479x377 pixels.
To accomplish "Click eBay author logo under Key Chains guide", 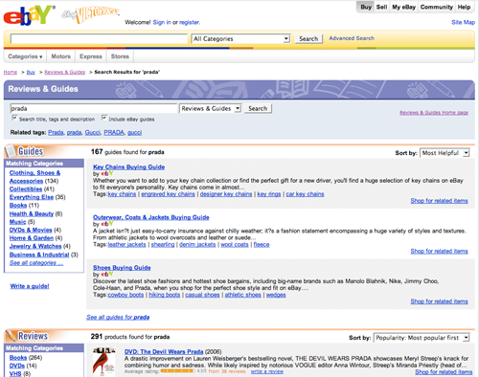I will click(x=107, y=174).
